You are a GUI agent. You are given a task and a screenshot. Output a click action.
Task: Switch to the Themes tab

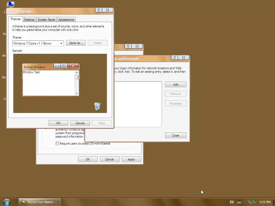15,19
